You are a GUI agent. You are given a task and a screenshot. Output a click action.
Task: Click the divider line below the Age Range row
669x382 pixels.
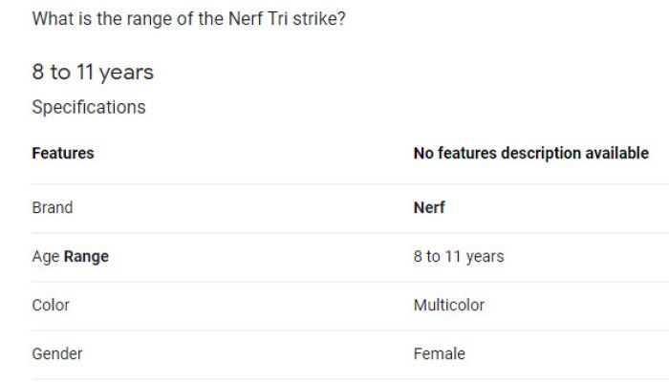(x=344, y=282)
